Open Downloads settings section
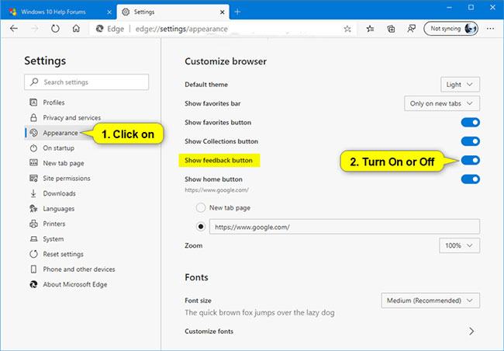The height and width of the screenshot is (351, 504). pos(59,193)
